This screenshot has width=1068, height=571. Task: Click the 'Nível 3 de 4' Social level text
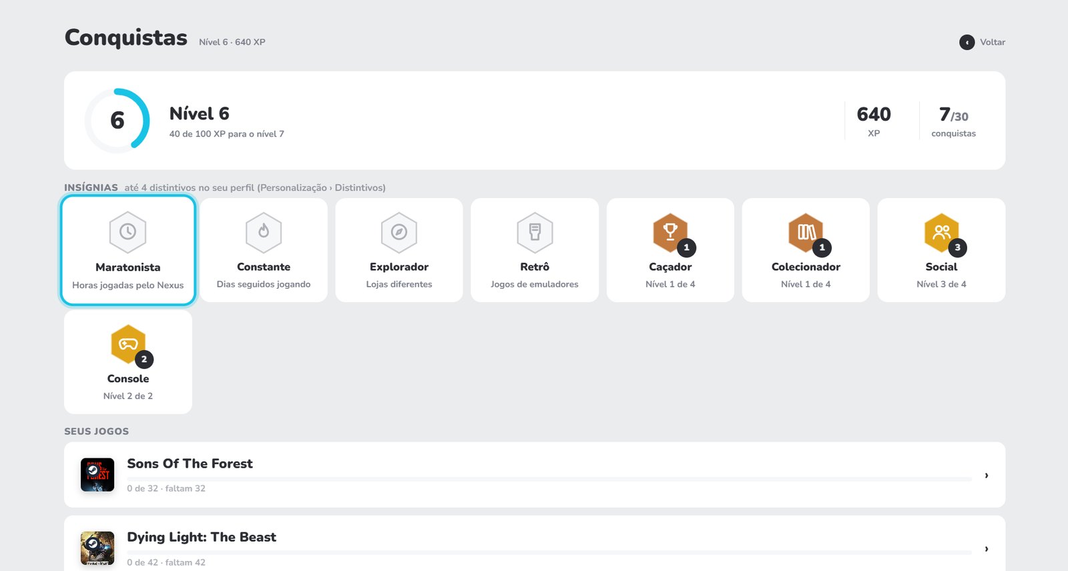pos(941,284)
